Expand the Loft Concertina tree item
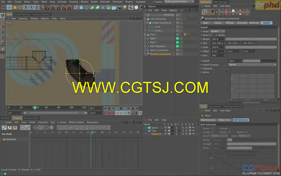Screen dimensions: 281x176 145,19
